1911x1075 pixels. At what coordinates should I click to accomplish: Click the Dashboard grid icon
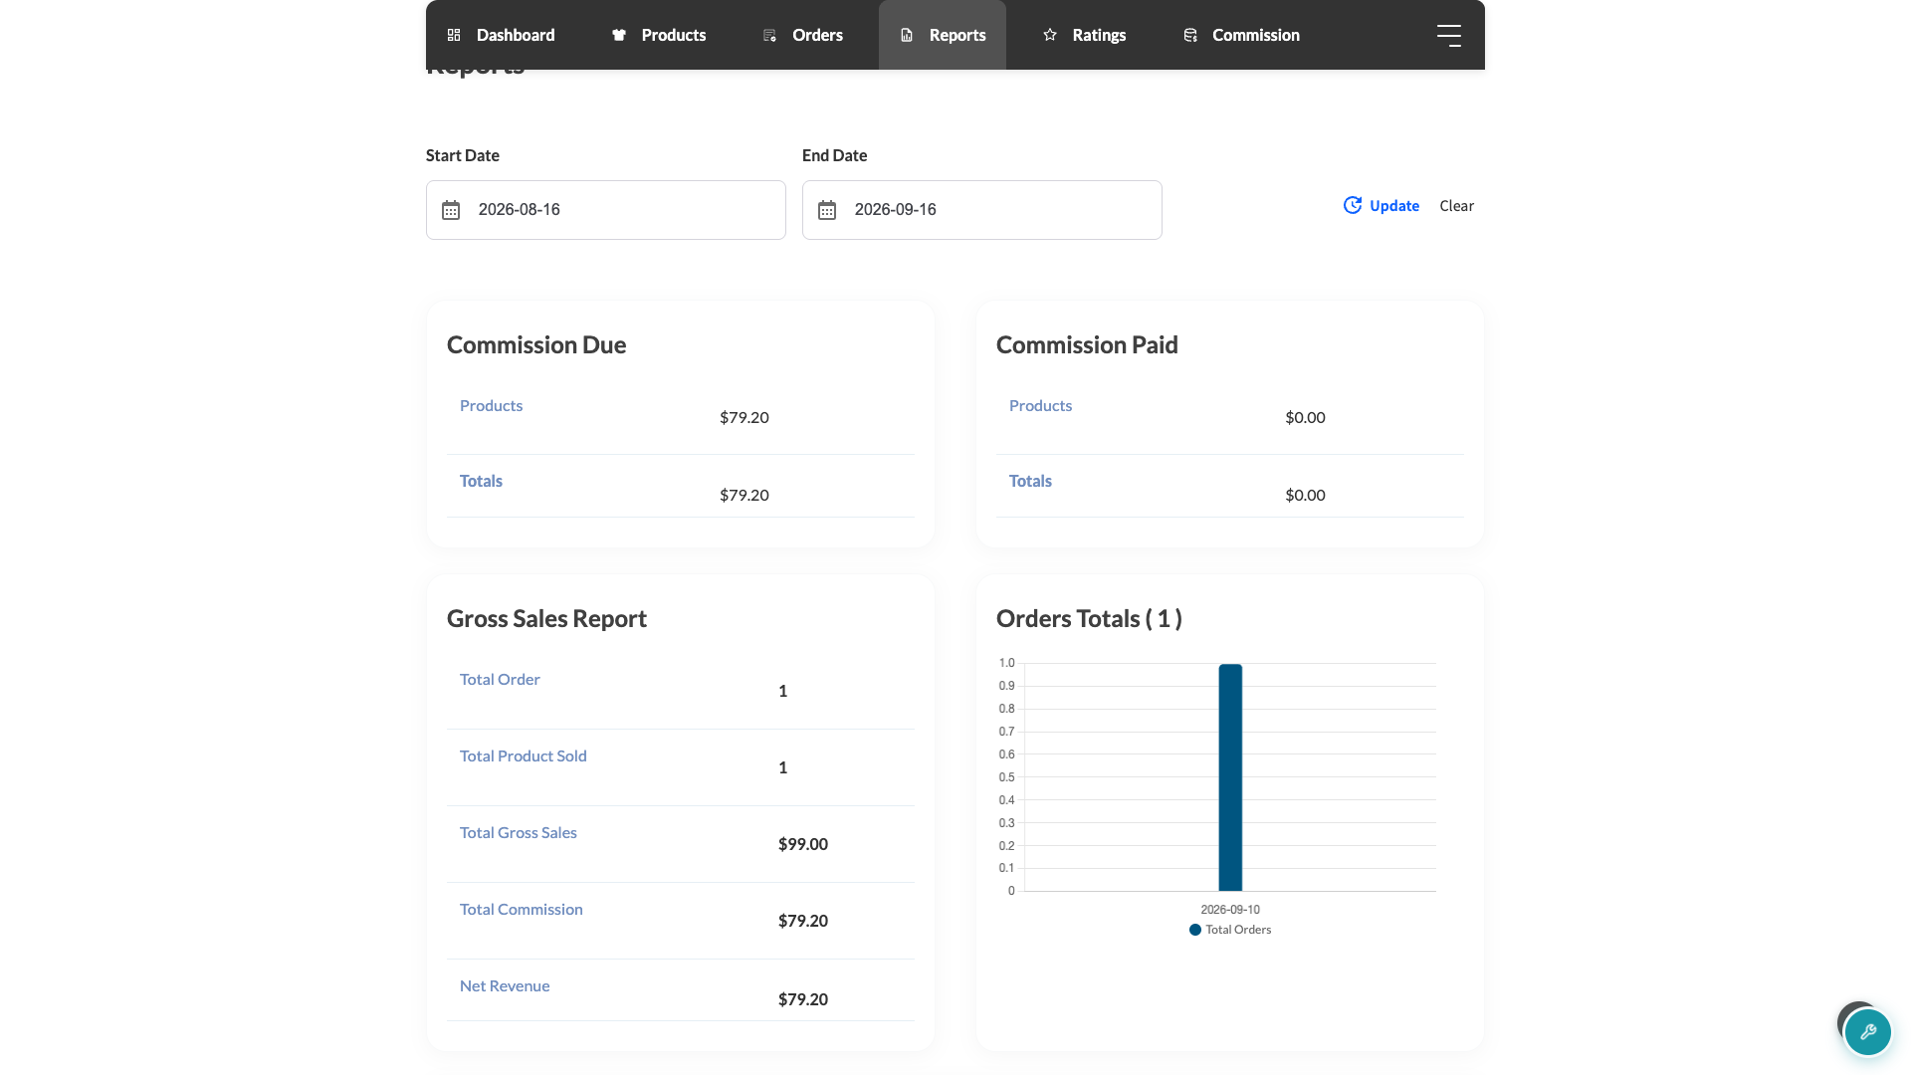[454, 35]
